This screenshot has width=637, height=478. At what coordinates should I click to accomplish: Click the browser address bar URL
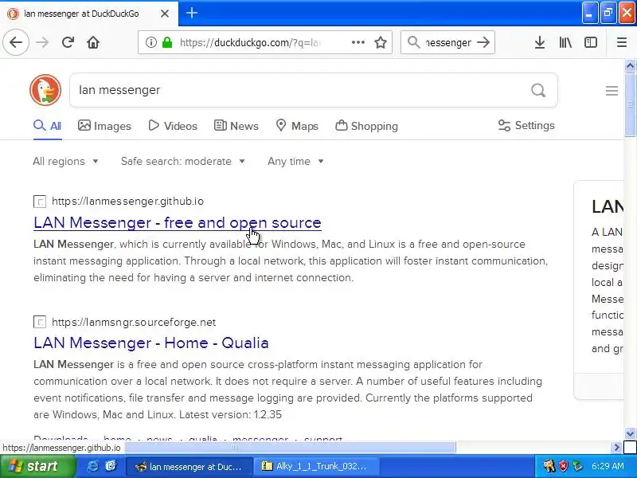250,43
